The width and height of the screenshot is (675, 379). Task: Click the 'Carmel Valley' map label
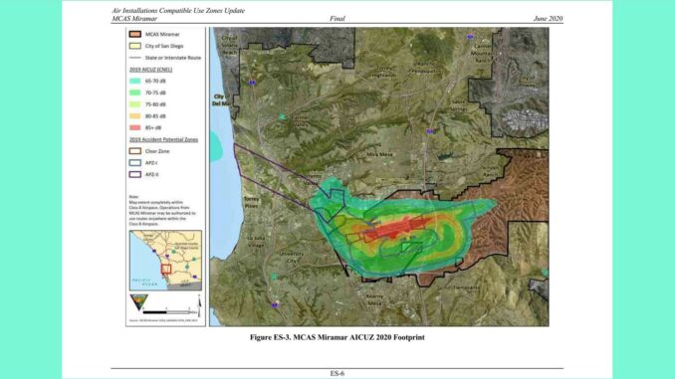(x=302, y=121)
